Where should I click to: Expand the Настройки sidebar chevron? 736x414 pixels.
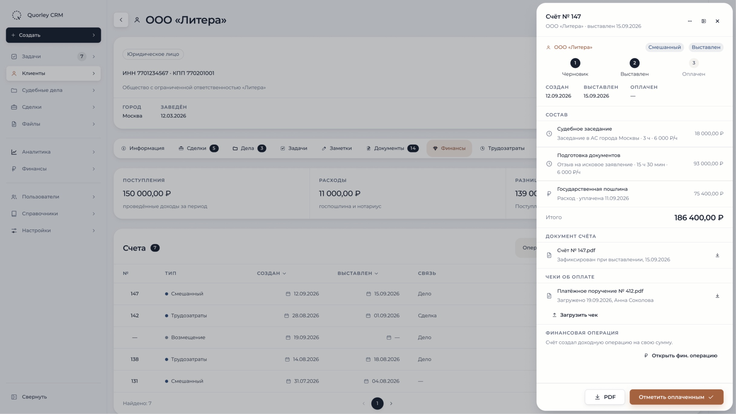click(x=94, y=231)
